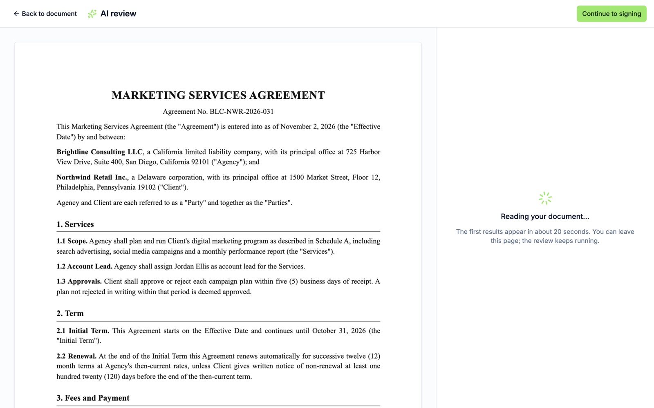Click the Northwind Retail Inc. party name
This screenshot has height=408, width=654.
[x=92, y=177]
